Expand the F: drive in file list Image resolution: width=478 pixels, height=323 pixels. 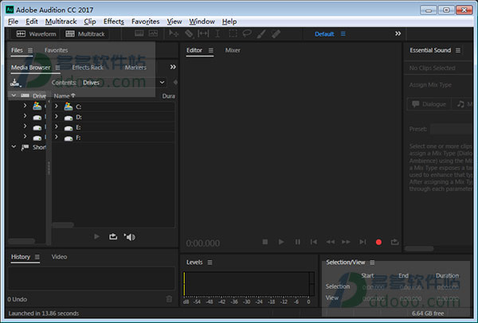(56, 137)
